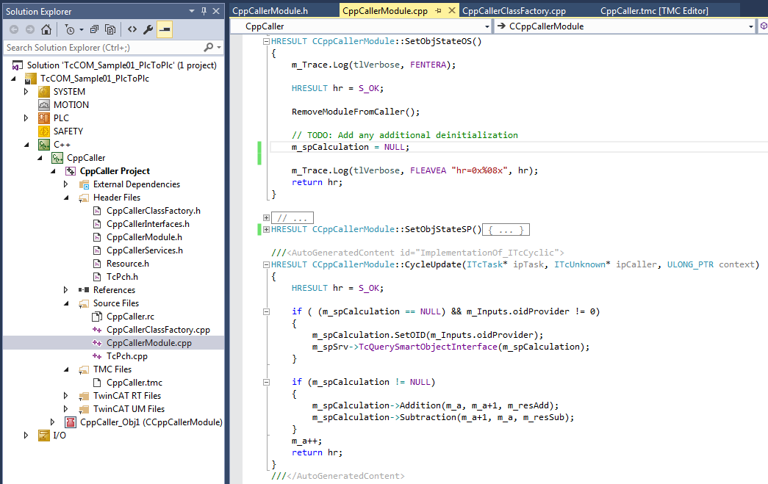Collapse the Source Files folder
The height and width of the screenshot is (484, 768).
pyautogui.click(x=67, y=303)
